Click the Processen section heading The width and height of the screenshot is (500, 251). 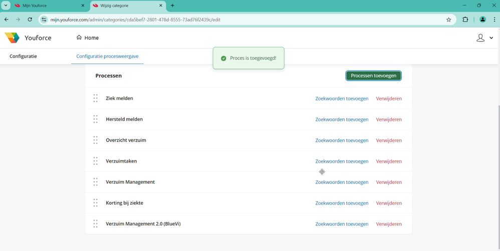tap(108, 75)
